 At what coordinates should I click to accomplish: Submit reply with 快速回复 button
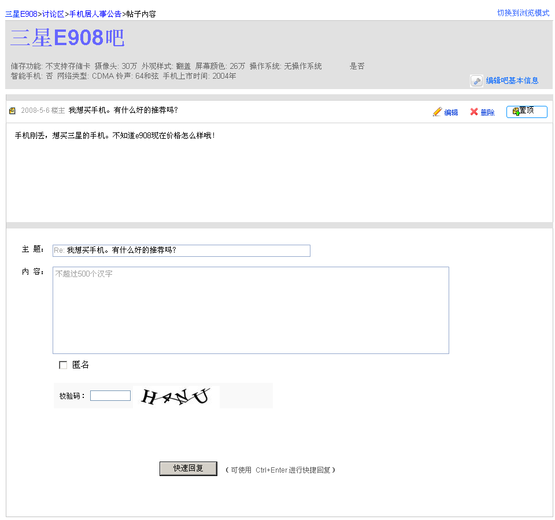coord(188,469)
